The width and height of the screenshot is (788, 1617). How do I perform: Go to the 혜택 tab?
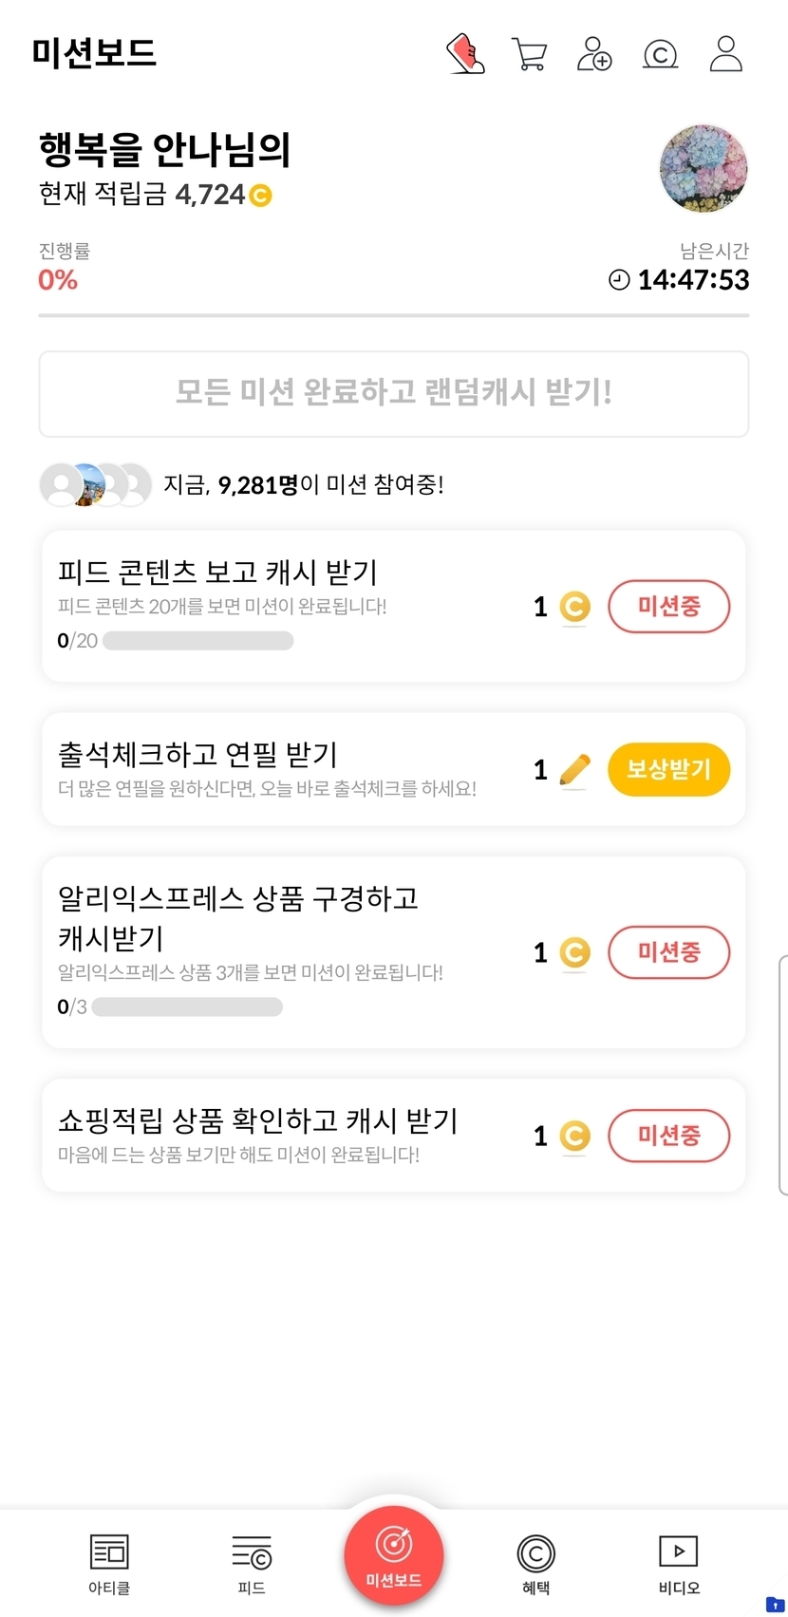[x=535, y=1564]
